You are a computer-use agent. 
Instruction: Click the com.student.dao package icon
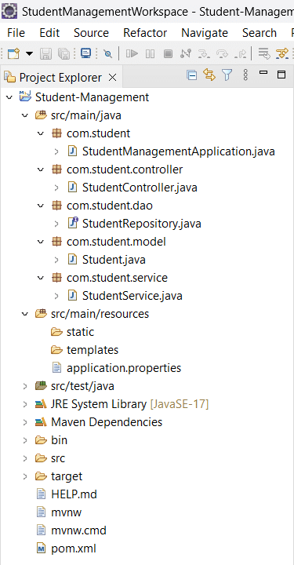click(56, 206)
